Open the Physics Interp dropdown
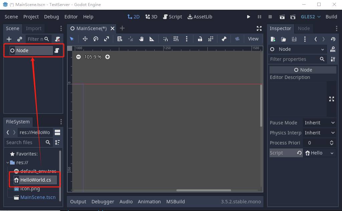This screenshot has height=211, width=342. click(319, 133)
